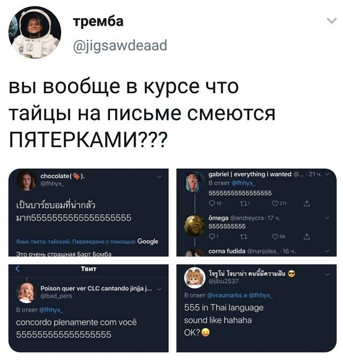The image size is (343, 362).
Task: Expand the chevron on corna fudida's tweet
Action: coord(327,251)
